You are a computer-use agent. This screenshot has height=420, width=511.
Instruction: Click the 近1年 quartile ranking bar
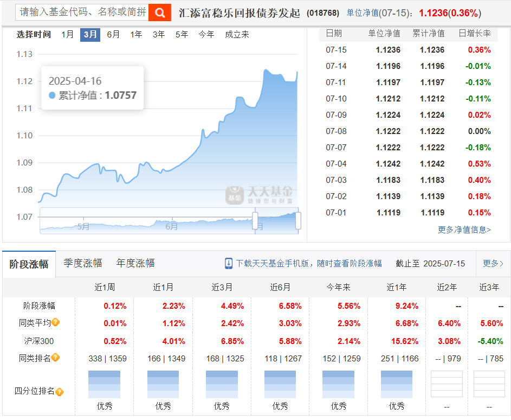397,384
